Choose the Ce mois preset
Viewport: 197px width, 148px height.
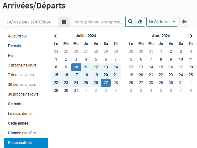(x=15, y=104)
